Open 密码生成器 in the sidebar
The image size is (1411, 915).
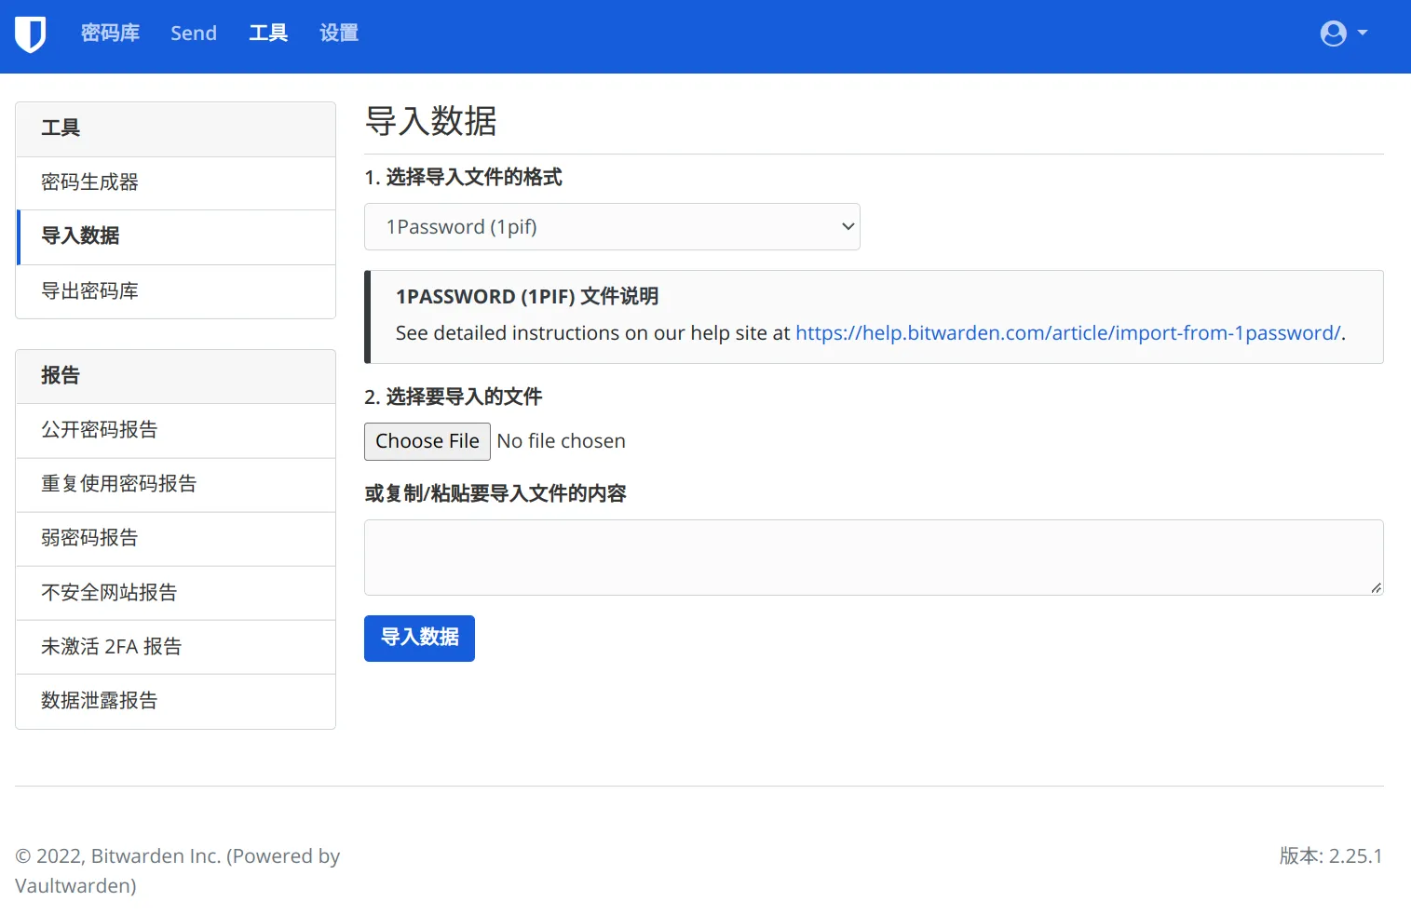coord(176,183)
